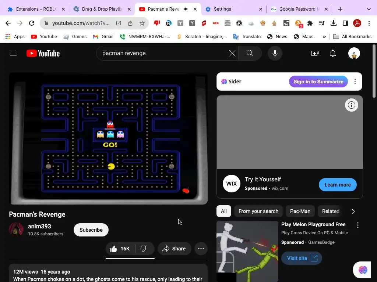
Task: Open the YouTube hamburger guide menu
Action: tap(13, 53)
